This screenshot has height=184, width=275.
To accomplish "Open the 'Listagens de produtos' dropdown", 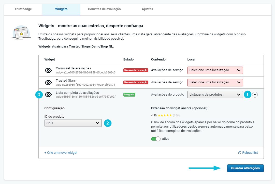I will click(215, 95).
